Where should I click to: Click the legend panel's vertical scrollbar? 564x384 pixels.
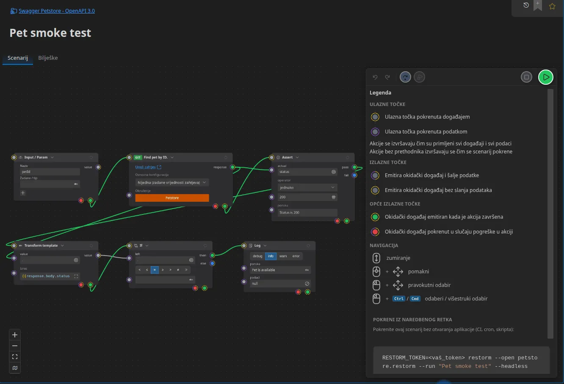(x=550, y=214)
